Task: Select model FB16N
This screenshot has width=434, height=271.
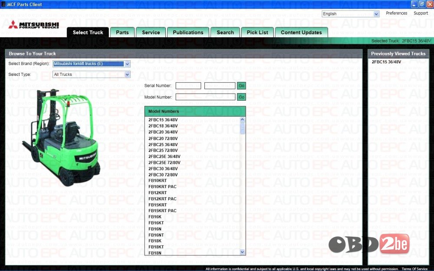Action: 155,229
